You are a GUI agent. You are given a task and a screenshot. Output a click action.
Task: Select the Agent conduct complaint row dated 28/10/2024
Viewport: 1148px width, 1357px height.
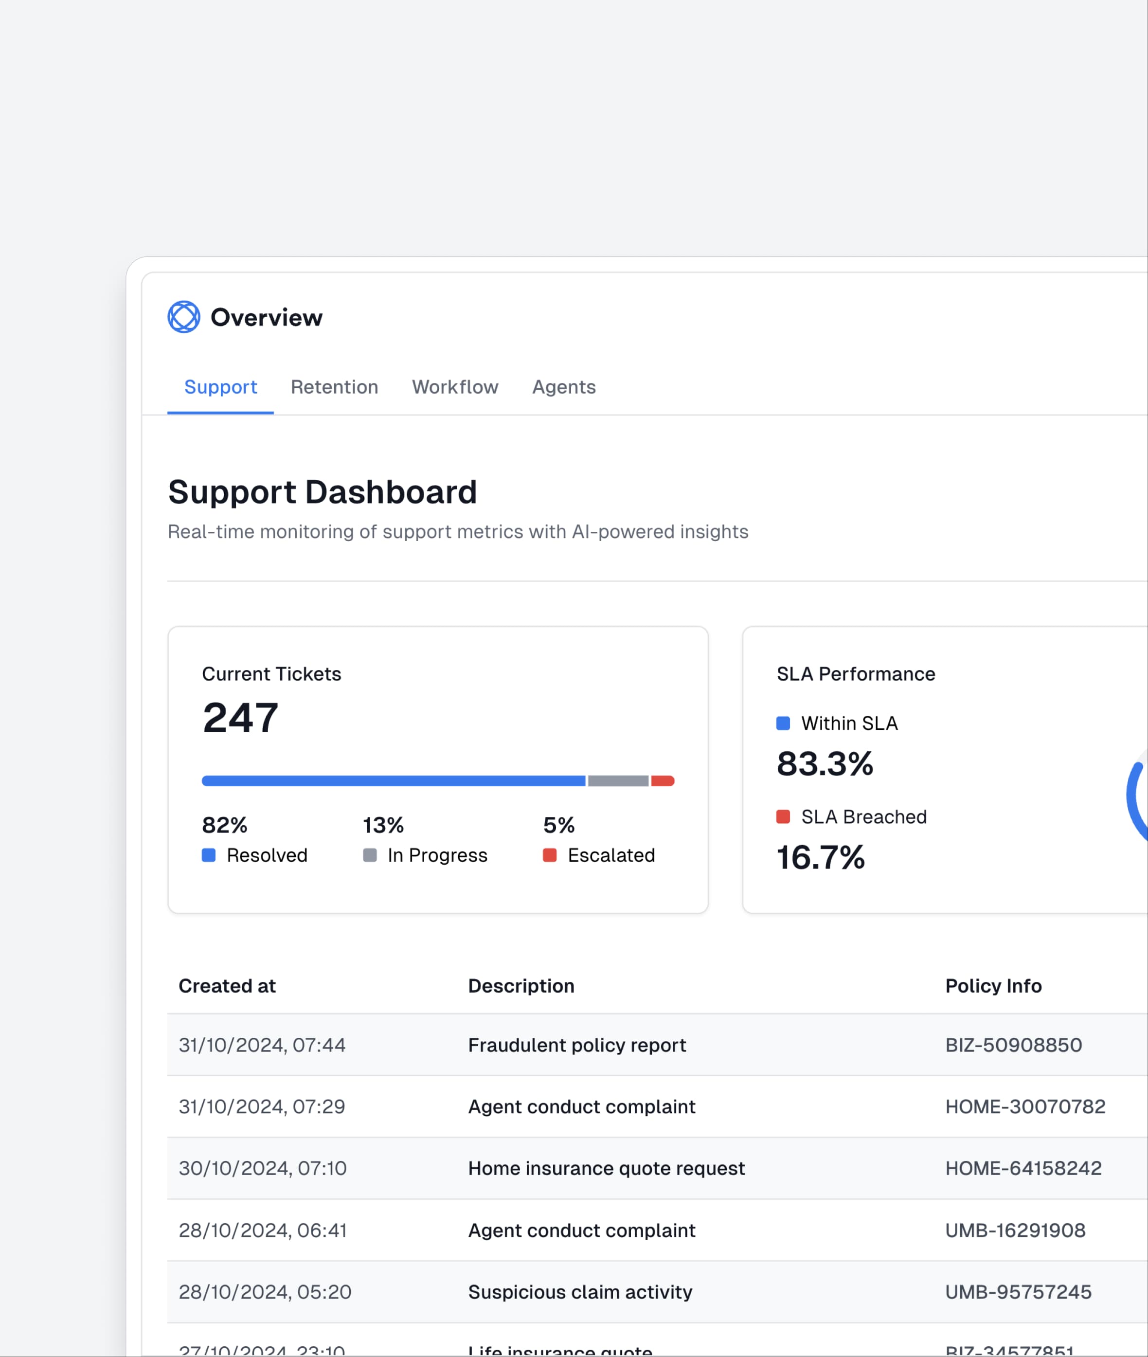pos(581,1230)
